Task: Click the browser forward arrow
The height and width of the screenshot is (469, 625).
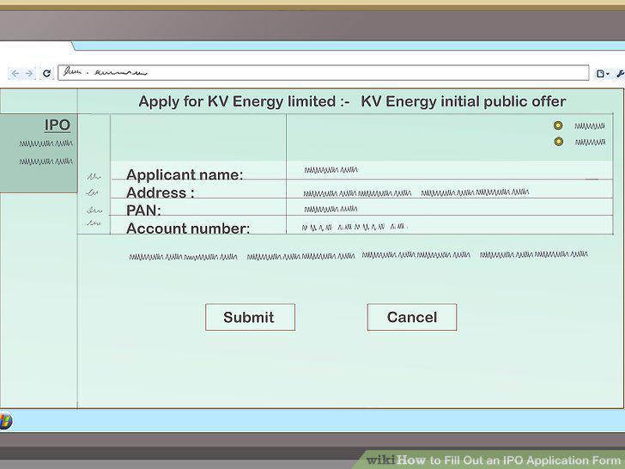Action: point(29,73)
